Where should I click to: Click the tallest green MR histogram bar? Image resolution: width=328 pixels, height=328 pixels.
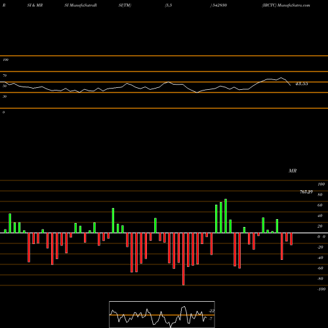226,216
